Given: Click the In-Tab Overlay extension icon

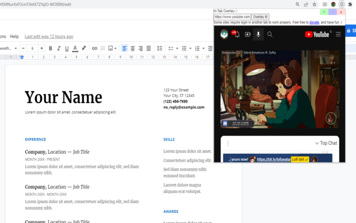Looking at the screenshot, I should coord(342,4).
